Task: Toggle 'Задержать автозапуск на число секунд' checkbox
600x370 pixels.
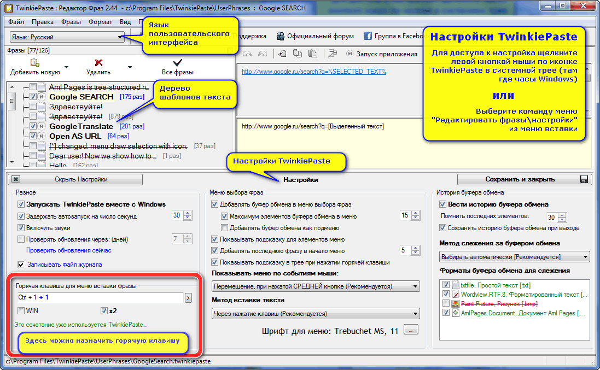Action: click(x=21, y=216)
